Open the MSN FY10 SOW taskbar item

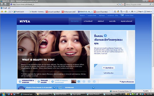61,94
